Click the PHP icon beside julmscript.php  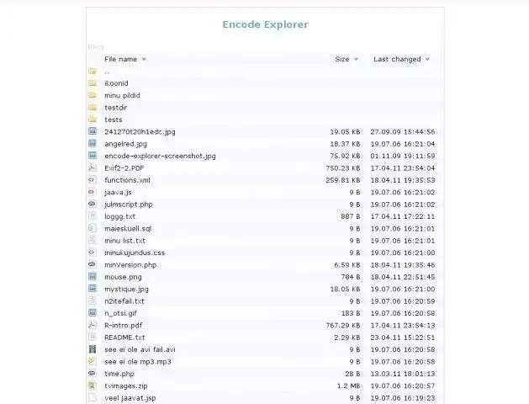[93, 205]
